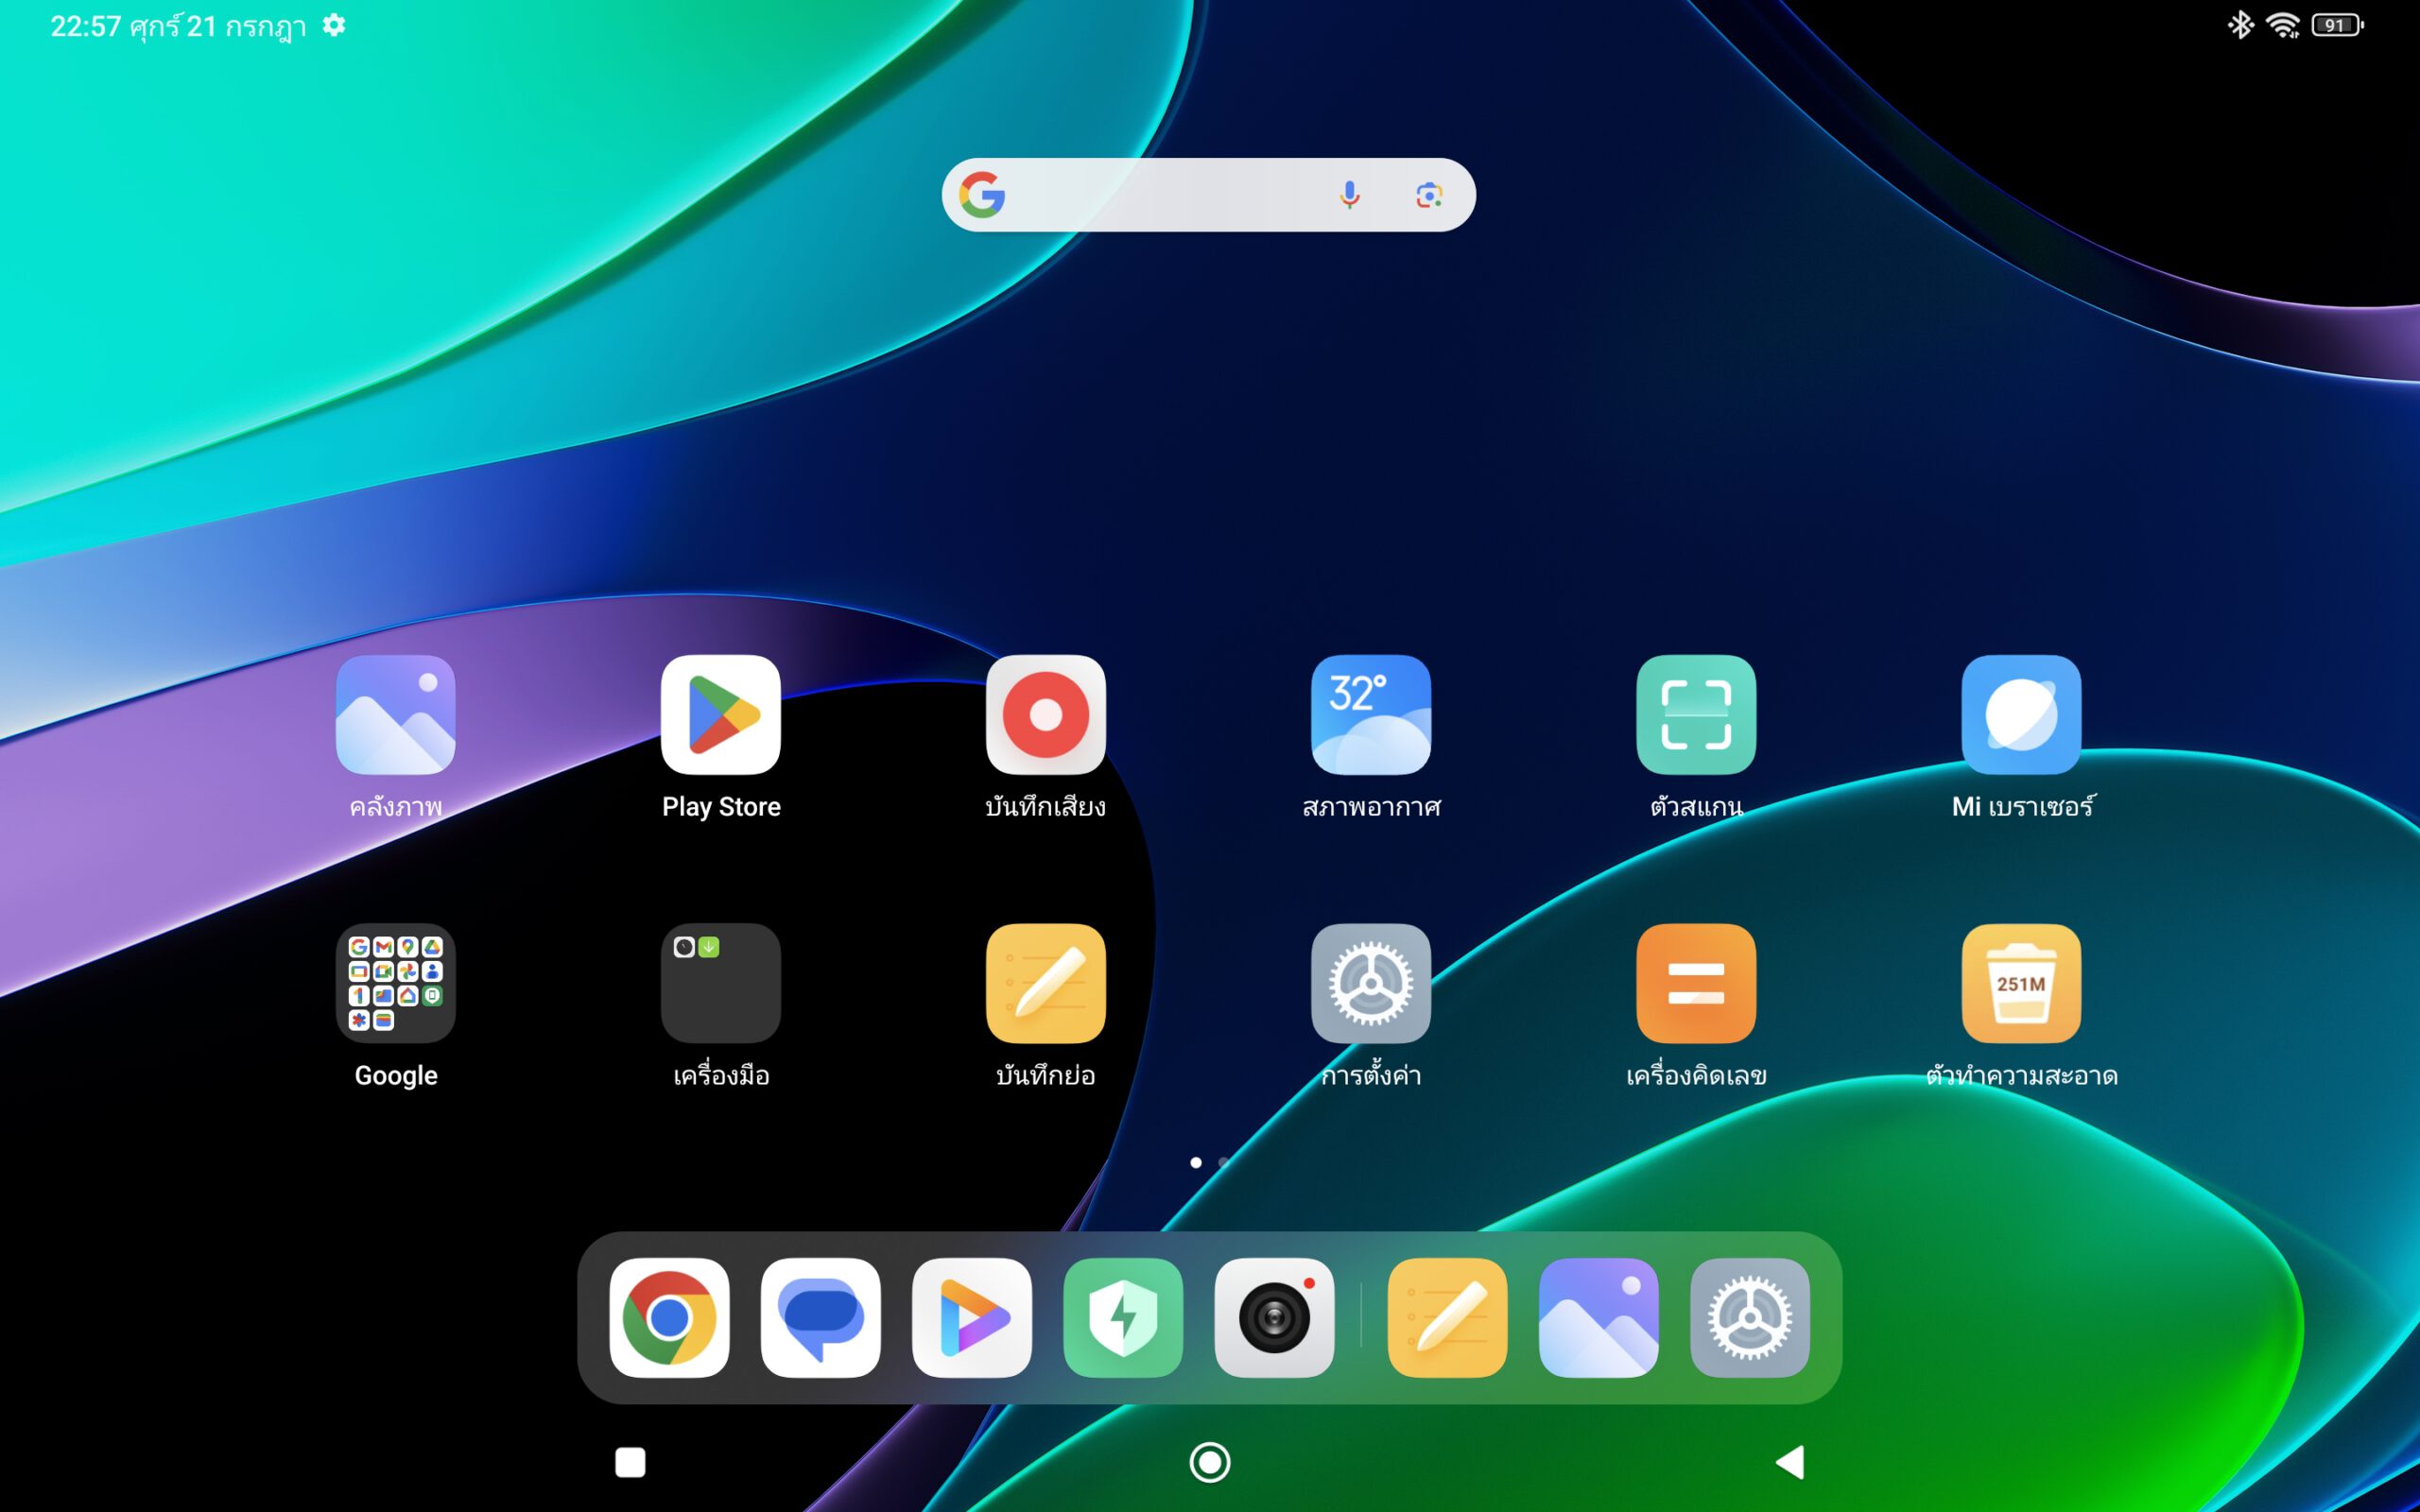Tap the Google G logo in search bar
Screen dimensions: 2420x1512
[x=982, y=194]
